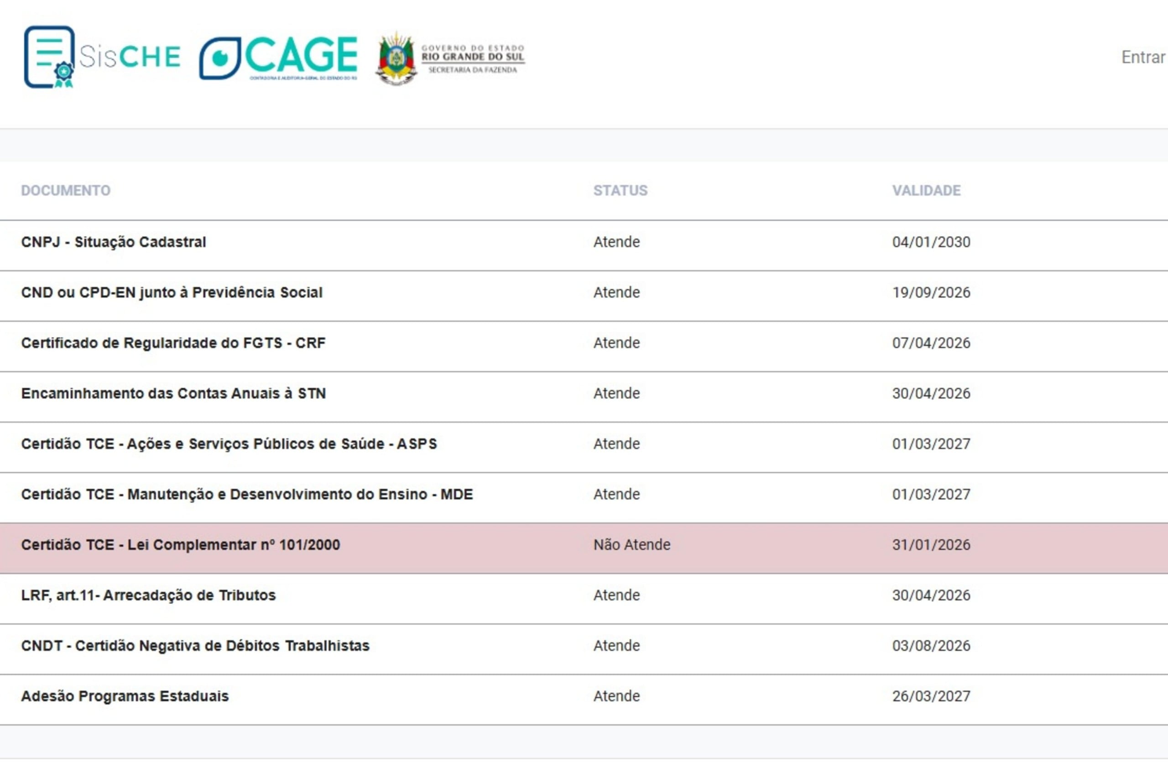This screenshot has width=1168, height=778.
Task: Click the 31/01/2026 expired validity date
Action: (931, 545)
